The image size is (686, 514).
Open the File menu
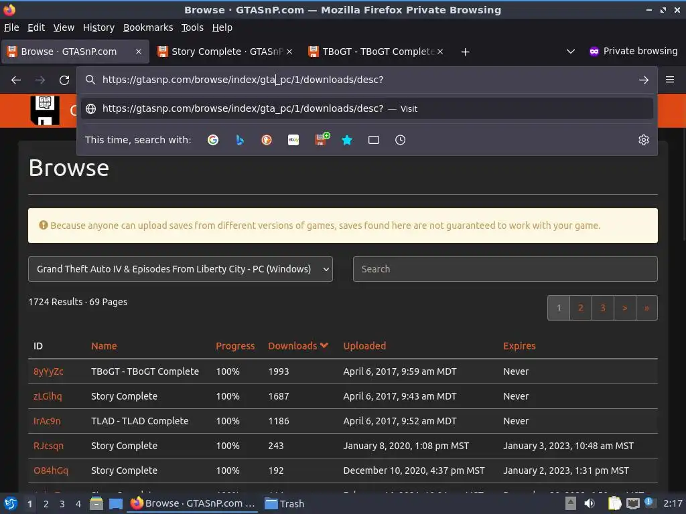pos(11,27)
